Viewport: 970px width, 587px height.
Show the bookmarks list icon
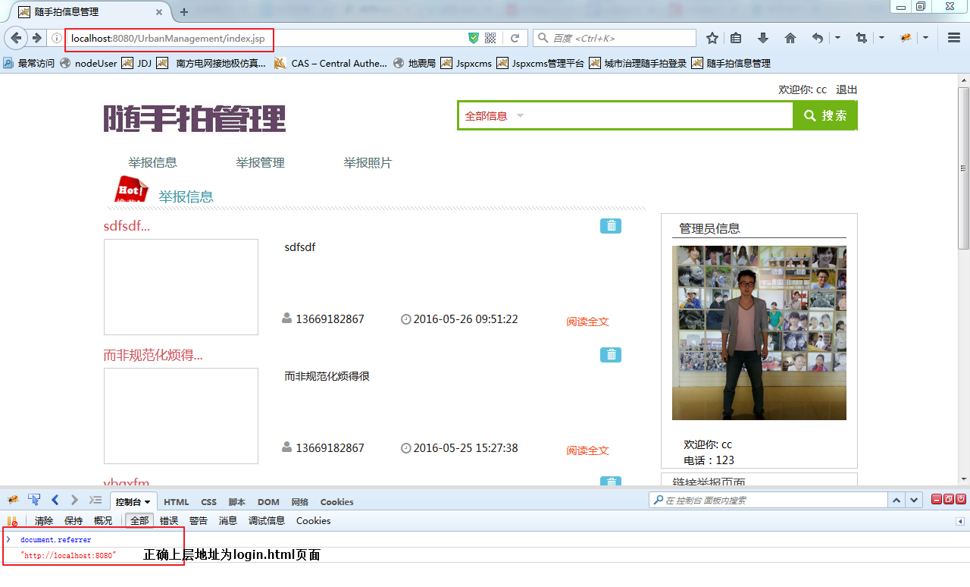click(736, 38)
